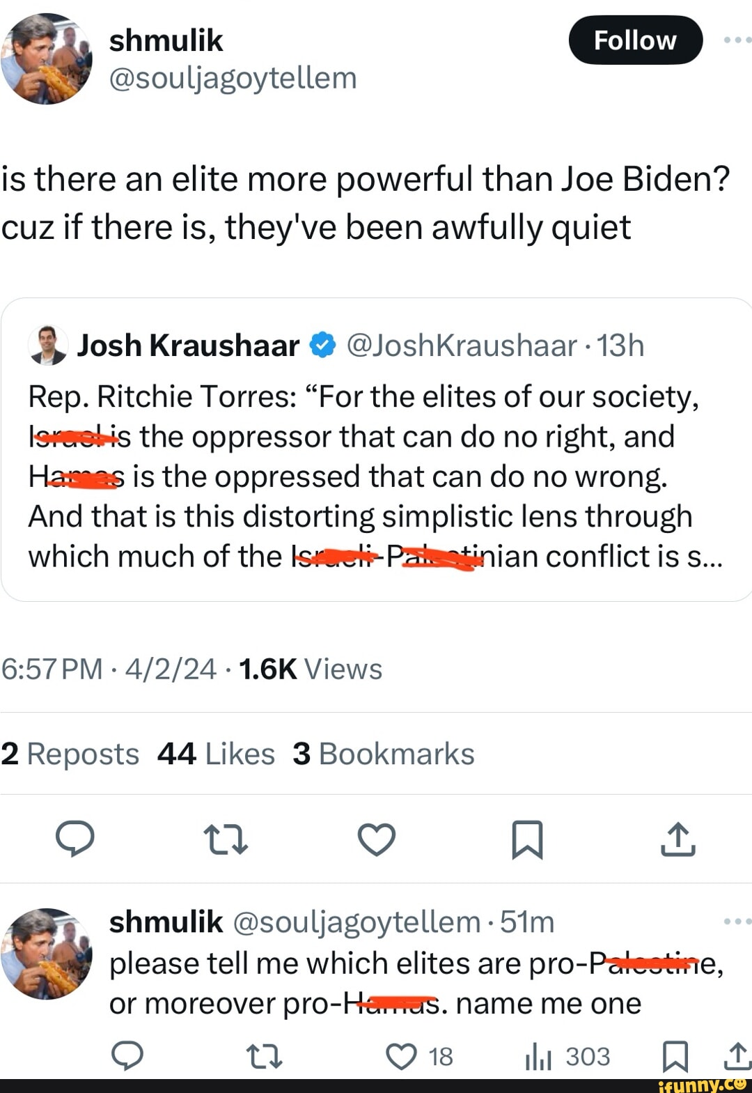Open more options on shmulik's reply
This screenshot has height=1093, width=752.
737,921
